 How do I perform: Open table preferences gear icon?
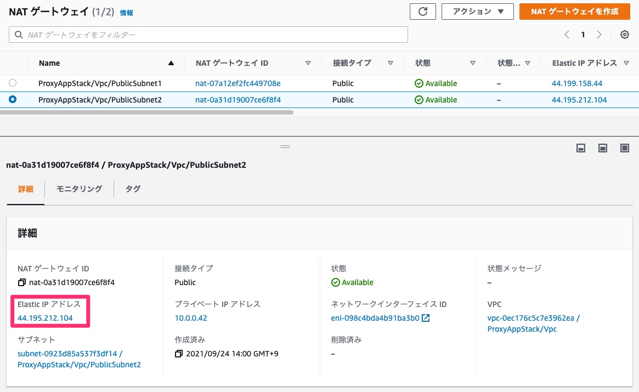click(624, 35)
